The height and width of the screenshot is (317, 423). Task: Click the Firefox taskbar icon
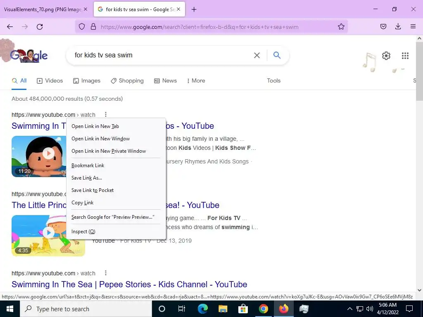point(283,309)
